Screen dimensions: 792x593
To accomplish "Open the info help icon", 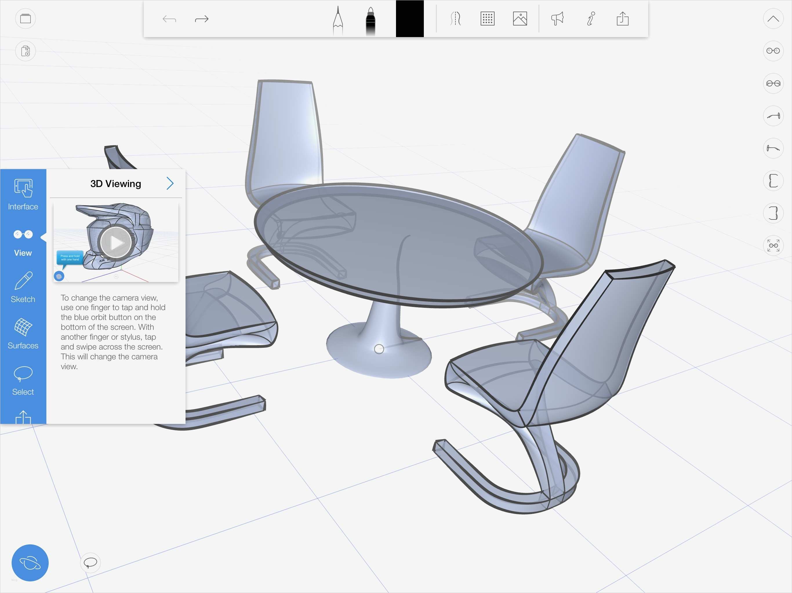I will (591, 19).
